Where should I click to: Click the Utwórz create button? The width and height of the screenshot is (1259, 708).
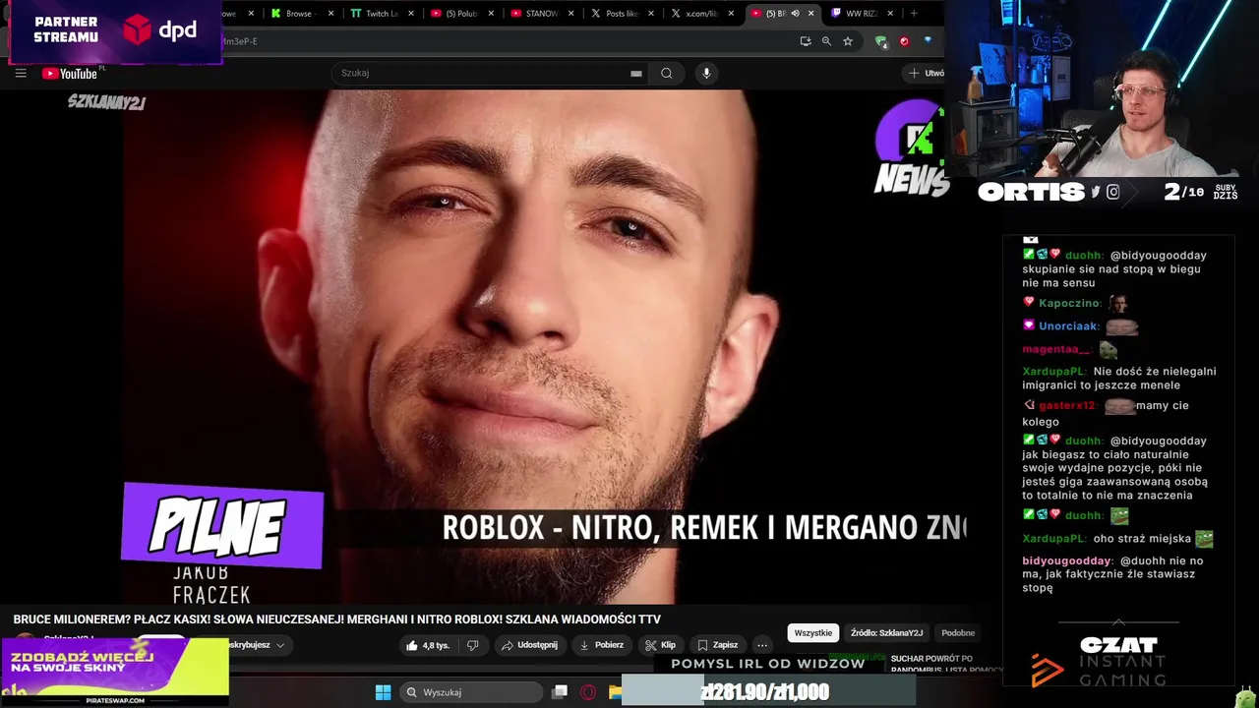pos(926,73)
